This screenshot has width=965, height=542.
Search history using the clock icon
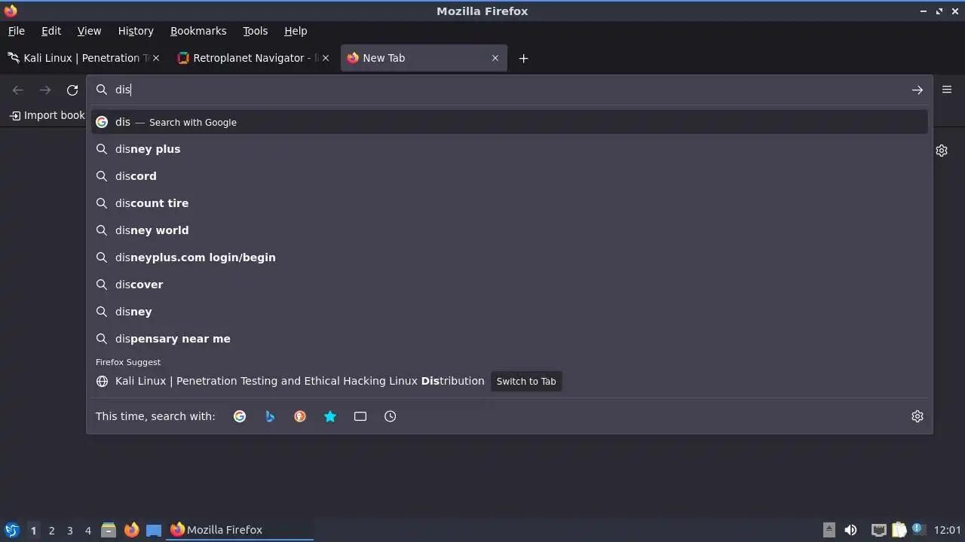tap(391, 416)
